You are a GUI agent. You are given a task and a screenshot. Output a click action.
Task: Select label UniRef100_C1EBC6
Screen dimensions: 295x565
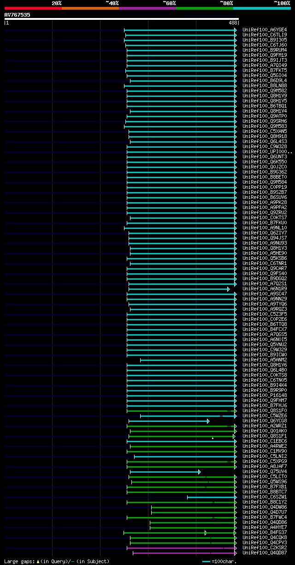coord(265,441)
